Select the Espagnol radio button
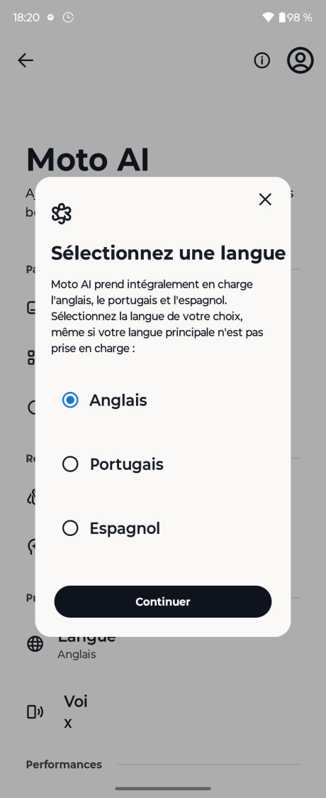 (x=70, y=528)
